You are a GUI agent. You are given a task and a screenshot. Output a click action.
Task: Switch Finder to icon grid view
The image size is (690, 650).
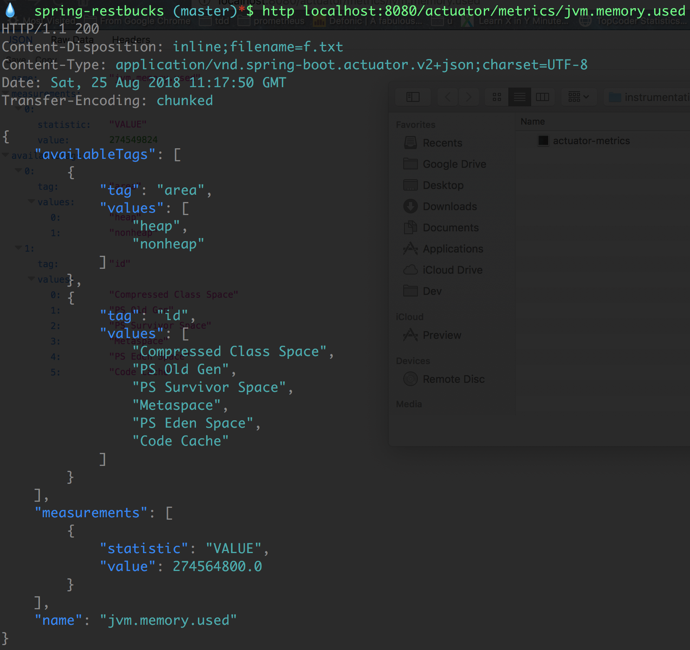497,97
